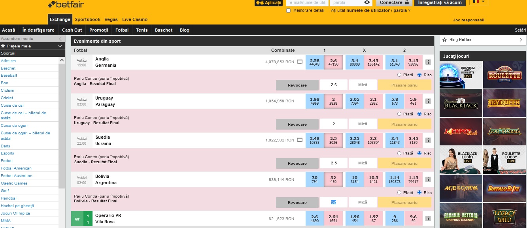
Task: Open Premium Roulette European game
Action: pos(504,75)
